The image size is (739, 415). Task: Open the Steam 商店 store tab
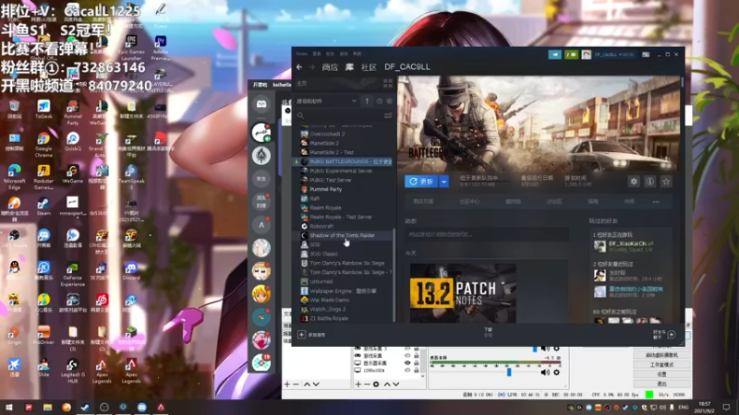click(330, 67)
